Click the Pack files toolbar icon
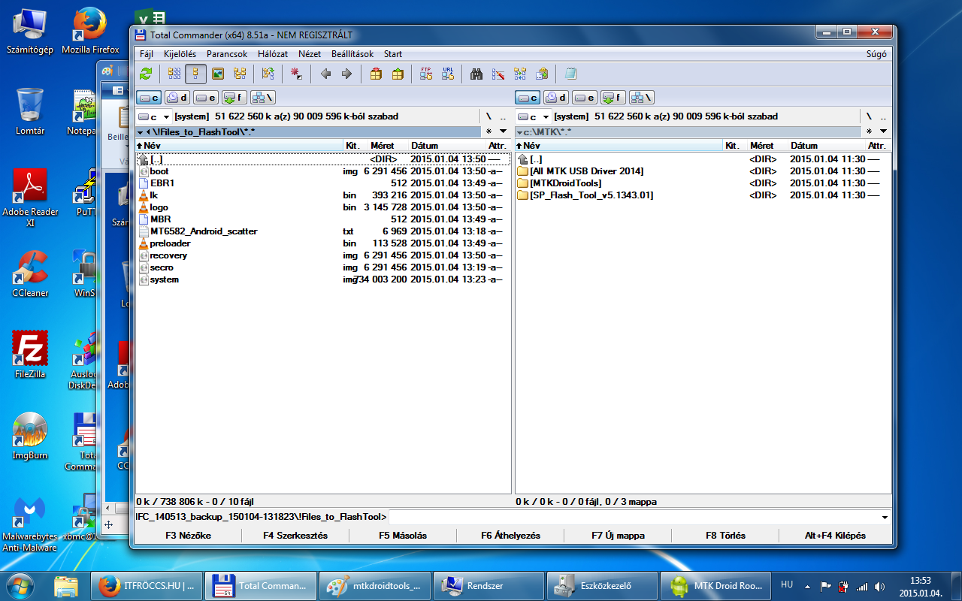This screenshot has height=601, width=962. [x=376, y=74]
